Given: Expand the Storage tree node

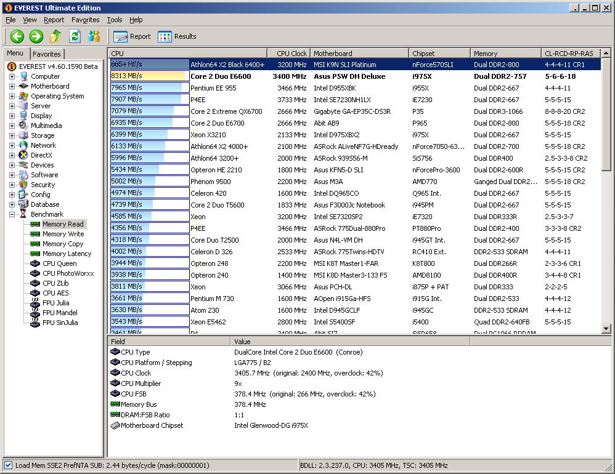Looking at the screenshot, I should click(x=12, y=135).
